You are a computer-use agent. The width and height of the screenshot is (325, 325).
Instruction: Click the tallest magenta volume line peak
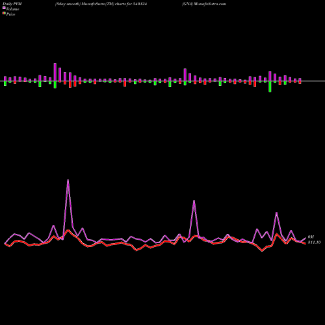click(x=68, y=180)
